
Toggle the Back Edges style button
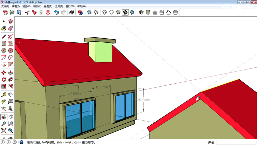(96, 13)
